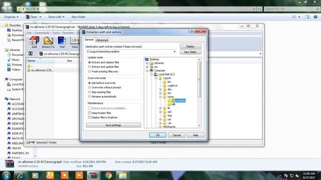Image resolution: width=321 pixels, height=180 pixels.
Task: Open Google Chrome from taskbar
Action: point(108,175)
